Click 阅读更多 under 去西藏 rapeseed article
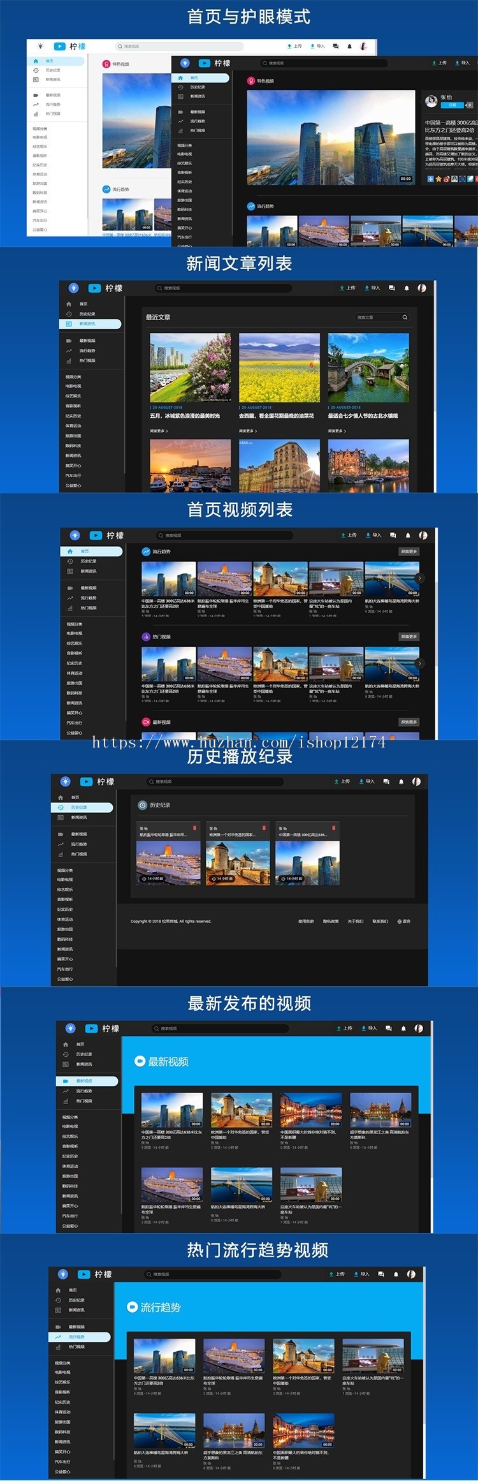 (248, 431)
